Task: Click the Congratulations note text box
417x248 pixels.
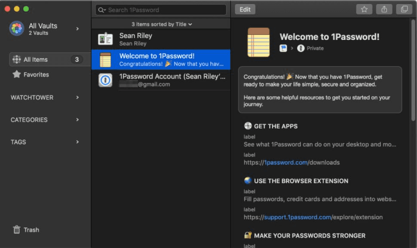Action: point(320,90)
